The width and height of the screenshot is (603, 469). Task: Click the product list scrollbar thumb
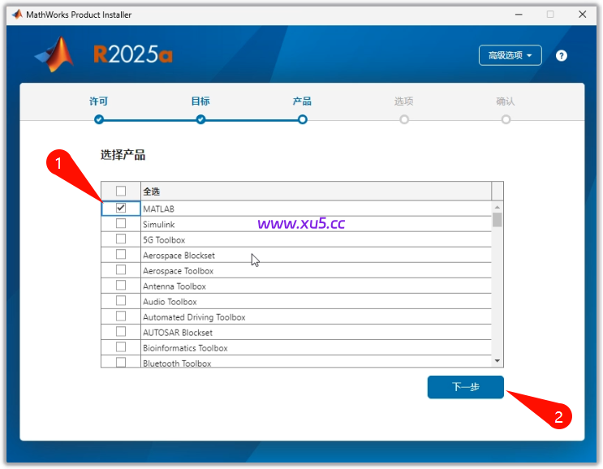coord(497,220)
